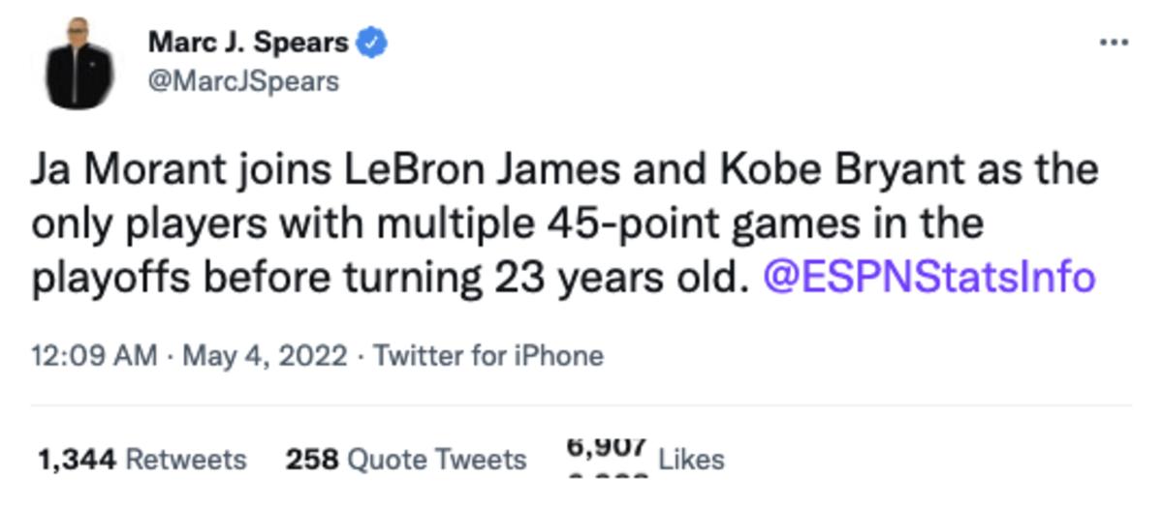
Task: Open the more options ellipsis menu
Action: 1114,43
